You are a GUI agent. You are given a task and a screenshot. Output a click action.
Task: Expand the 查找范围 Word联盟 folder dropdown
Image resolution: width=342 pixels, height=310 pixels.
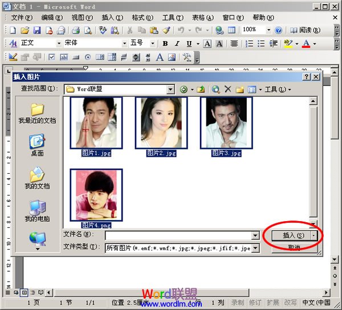(170, 89)
